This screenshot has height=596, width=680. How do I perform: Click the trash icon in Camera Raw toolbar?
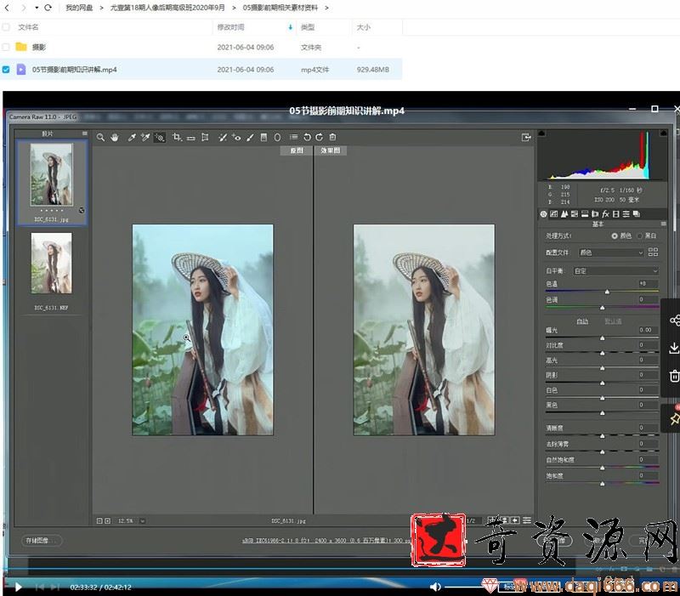(x=332, y=137)
